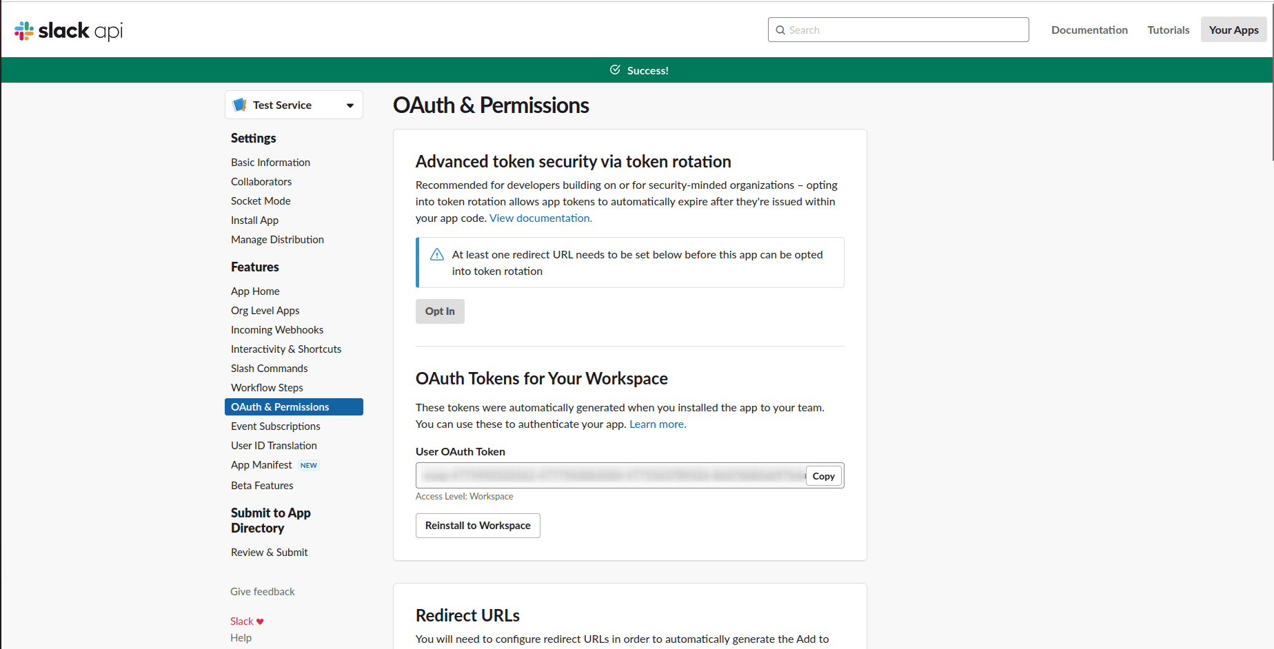Viewport: 1274px width, 649px height.
Task: Click the Slack footer link
Action: [x=242, y=621]
